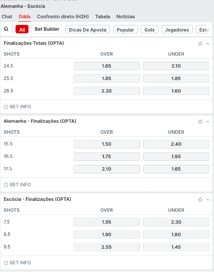Screen dimensions: 214x272
Task: Collapse the Escócia - Finalizações section
Action: tap(208, 200)
